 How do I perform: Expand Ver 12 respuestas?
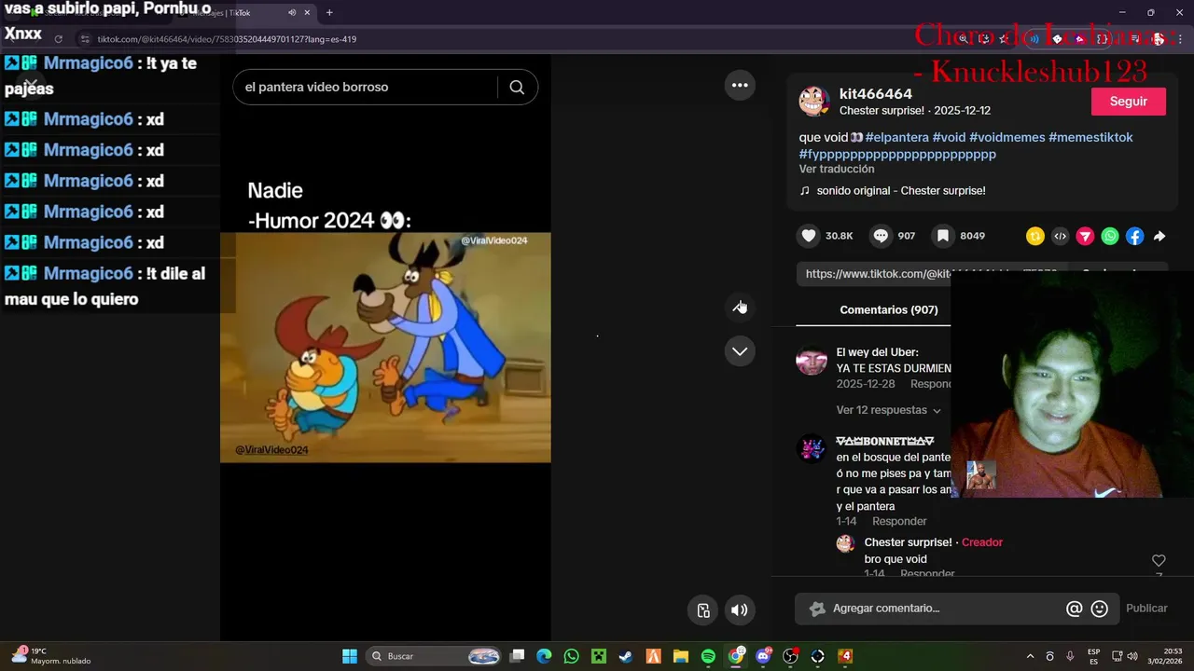coord(888,410)
